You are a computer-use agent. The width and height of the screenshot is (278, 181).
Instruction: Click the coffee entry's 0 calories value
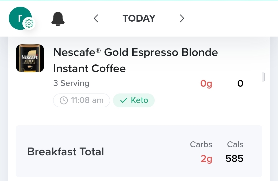(x=240, y=83)
